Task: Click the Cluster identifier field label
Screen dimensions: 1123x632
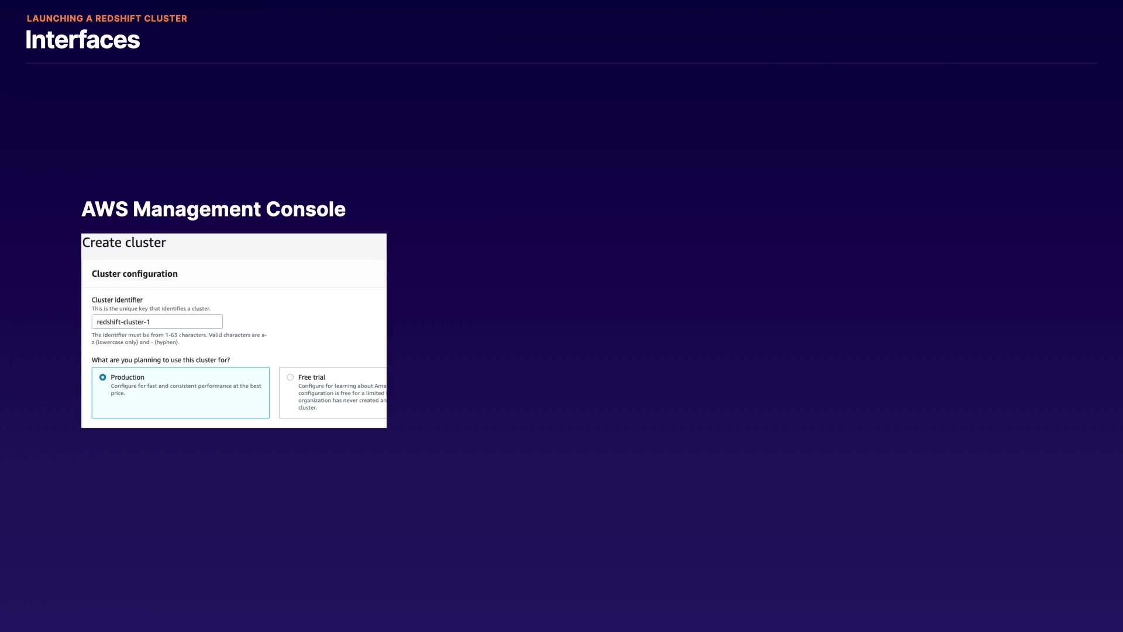Action: 117,300
